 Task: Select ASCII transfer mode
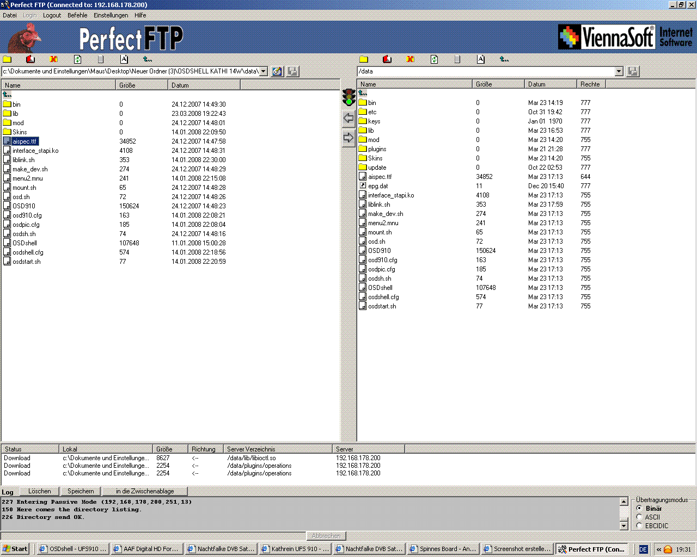pos(639,517)
